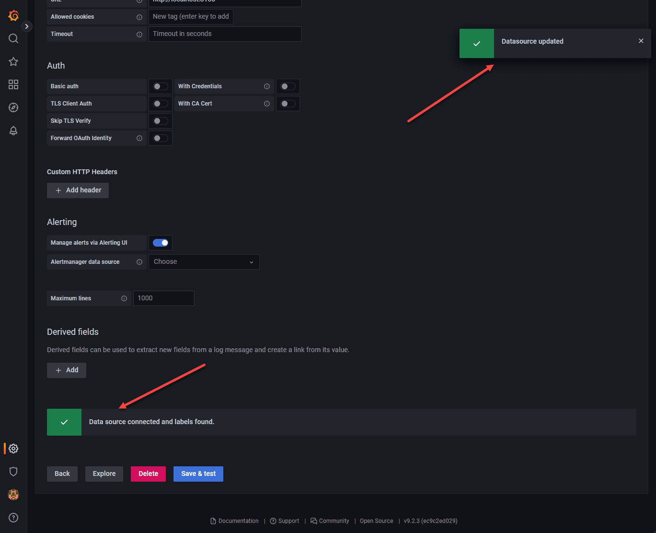The height and width of the screenshot is (533, 656).
Task: Open the search dashboards icon
Action: pos(13,38)
